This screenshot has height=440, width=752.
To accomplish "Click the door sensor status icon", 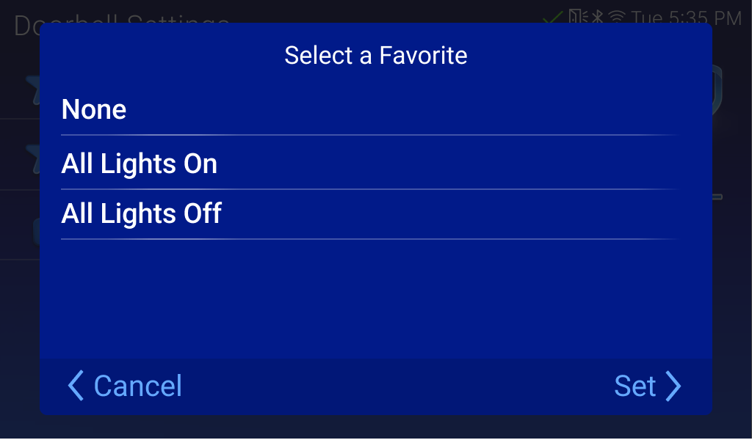I will pos(578,16).
